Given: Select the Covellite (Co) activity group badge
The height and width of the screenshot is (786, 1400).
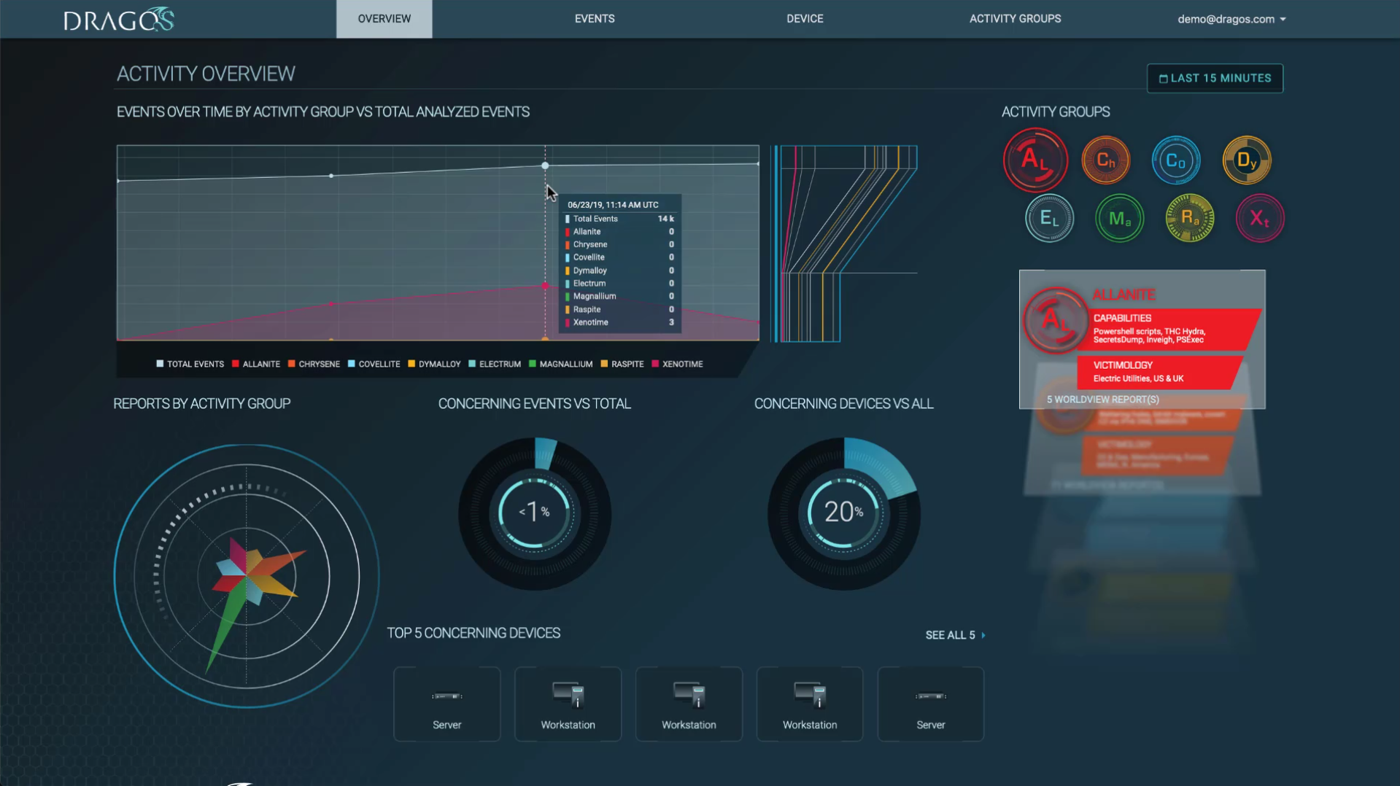Looking at the screenshot, I should coord(1175,160).
